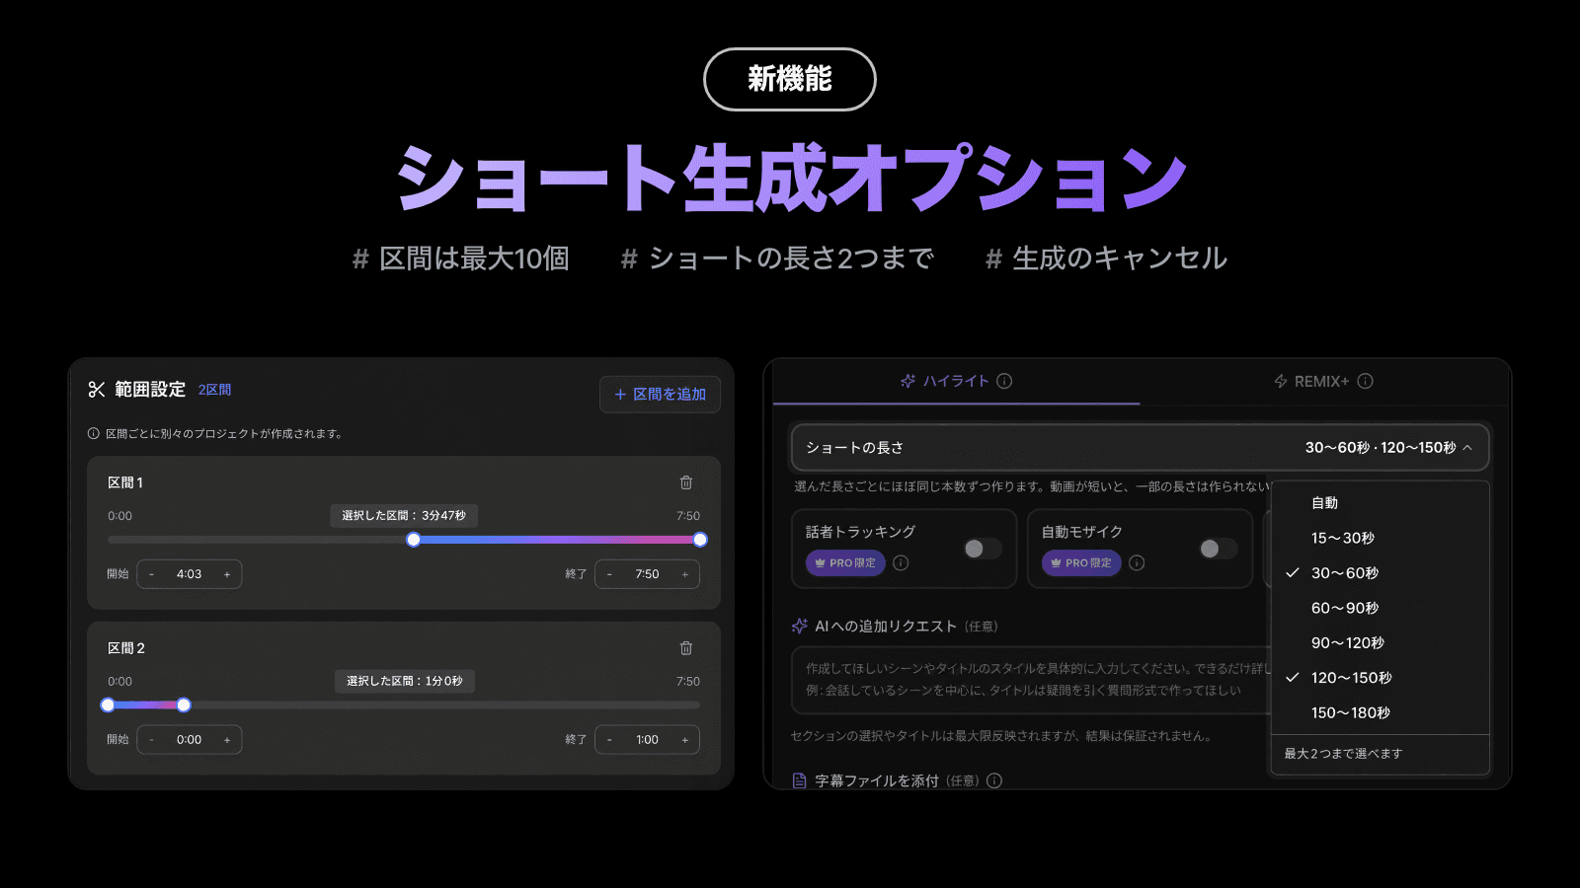Click the info icon next to ハイライト
The image size is (1580, 888).
click(x=1004, y=381)
